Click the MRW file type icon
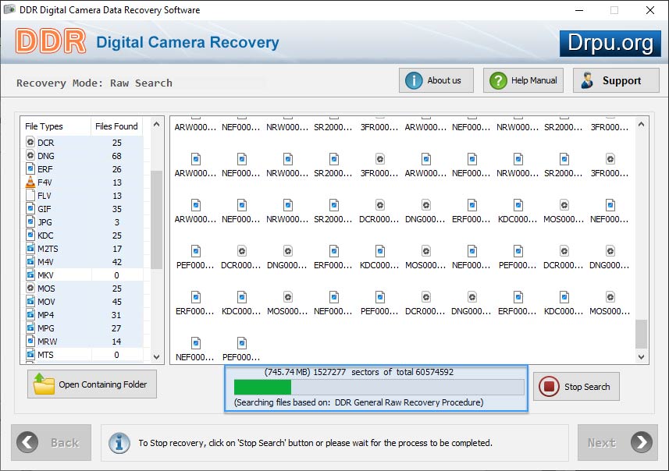Image resolution: width=669 pixels, height=471 pixels. [30, 341]
